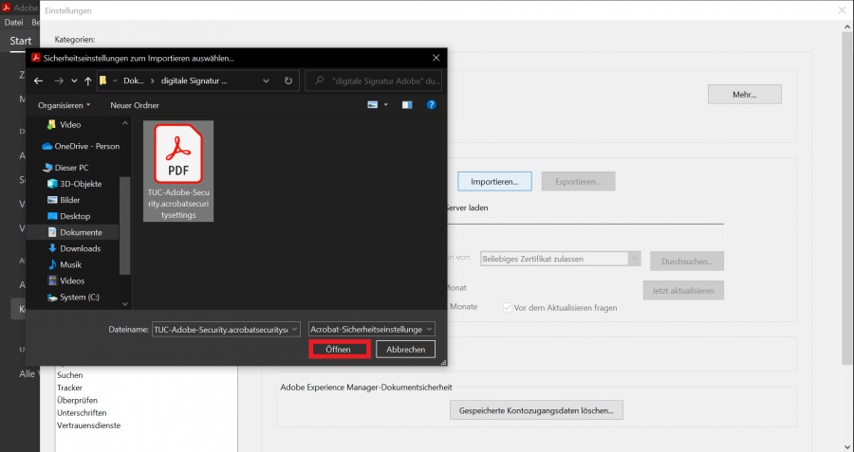854x452 pixels.
Task: Click the navigation pane scroll-up arrow
Action: tap(124, 123)
